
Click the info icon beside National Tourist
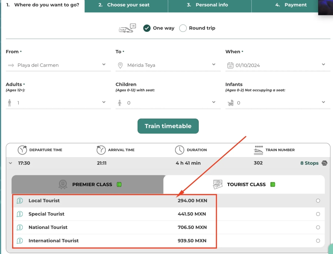[20, 227]
